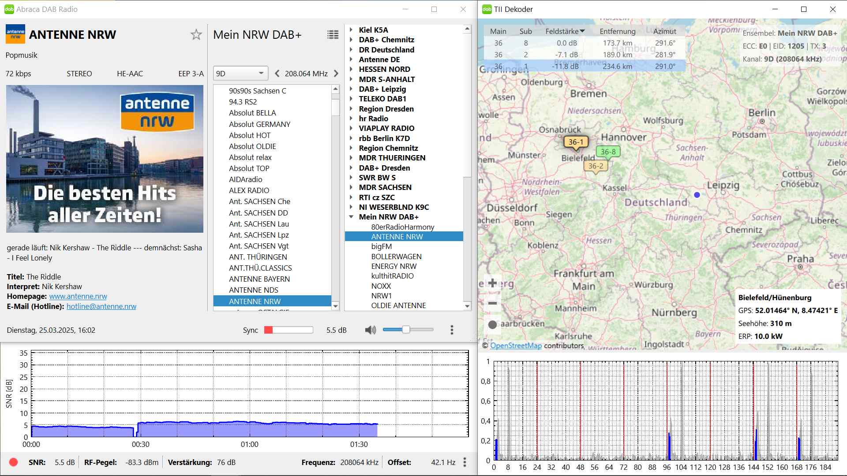The image size is (847, 476).
Task: Go to the next channel frequency arrow
Action: [336, 74]
